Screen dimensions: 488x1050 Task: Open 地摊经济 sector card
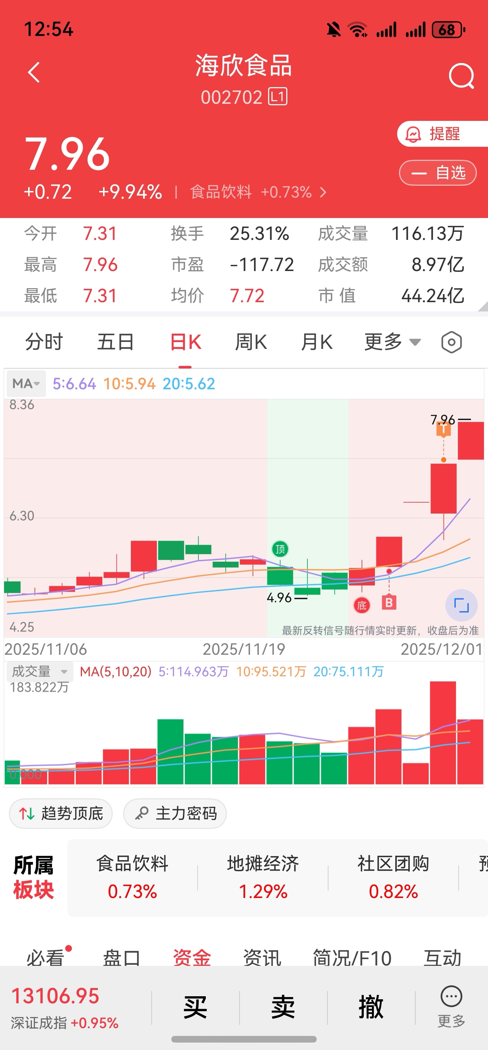pyautogui.click(x=263, y=877)
